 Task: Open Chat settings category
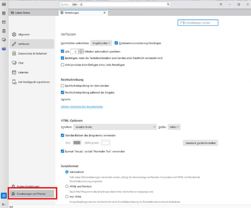pyautogui.click(x=32, y=63)
